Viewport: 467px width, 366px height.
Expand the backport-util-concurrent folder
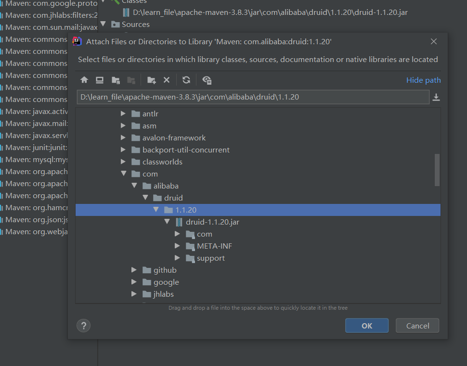123,150
